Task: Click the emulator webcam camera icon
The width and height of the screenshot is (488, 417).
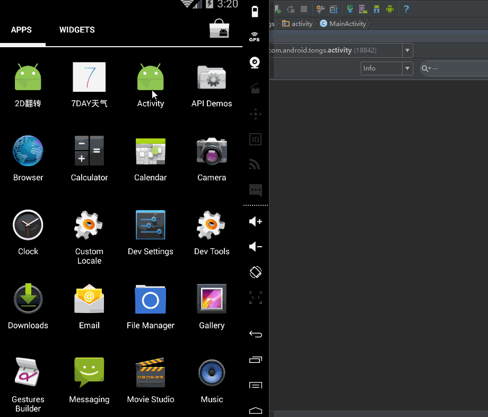Action: 255,63
